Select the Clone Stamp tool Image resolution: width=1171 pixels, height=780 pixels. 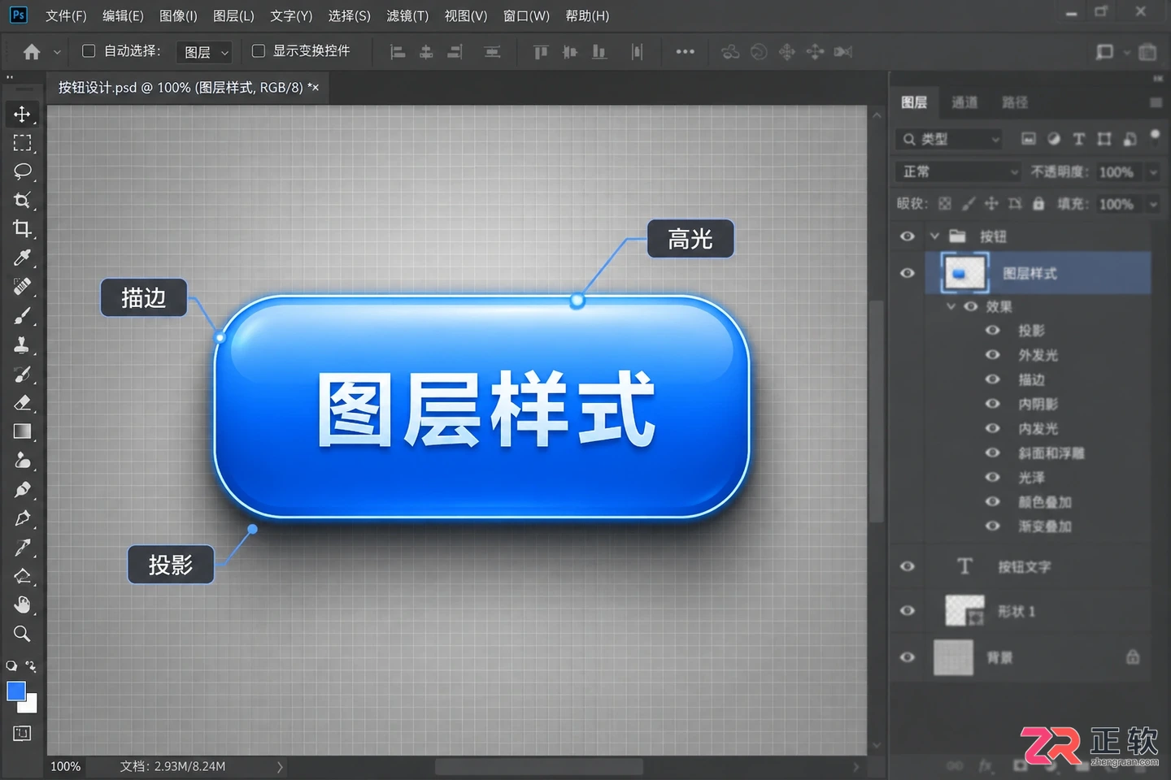pyautogui.click(x=22, y=344)
